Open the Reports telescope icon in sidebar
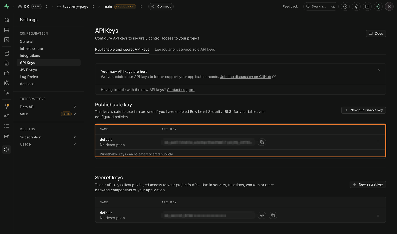This screenshot has width=397, height=234. (x=7, y=116)
